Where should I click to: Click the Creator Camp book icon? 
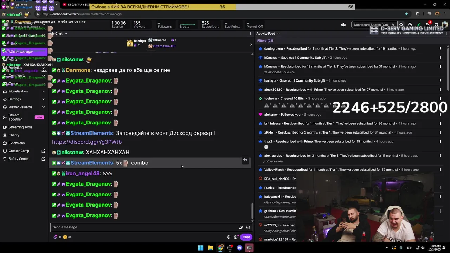point(5,151)
